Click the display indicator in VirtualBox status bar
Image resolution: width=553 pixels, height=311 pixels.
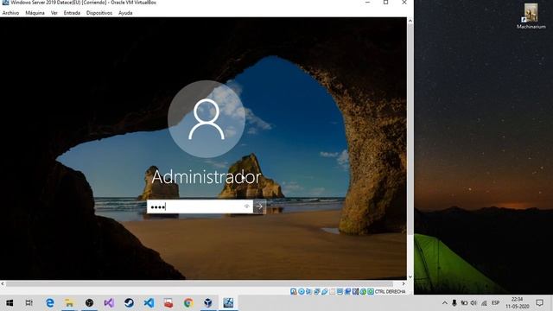tap(340, 292)
